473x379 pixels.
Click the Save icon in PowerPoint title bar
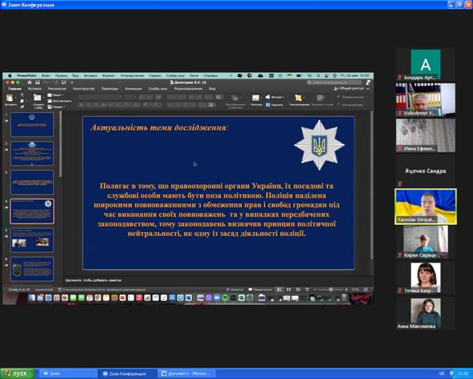pyautogui.click(x=38, y=82)
